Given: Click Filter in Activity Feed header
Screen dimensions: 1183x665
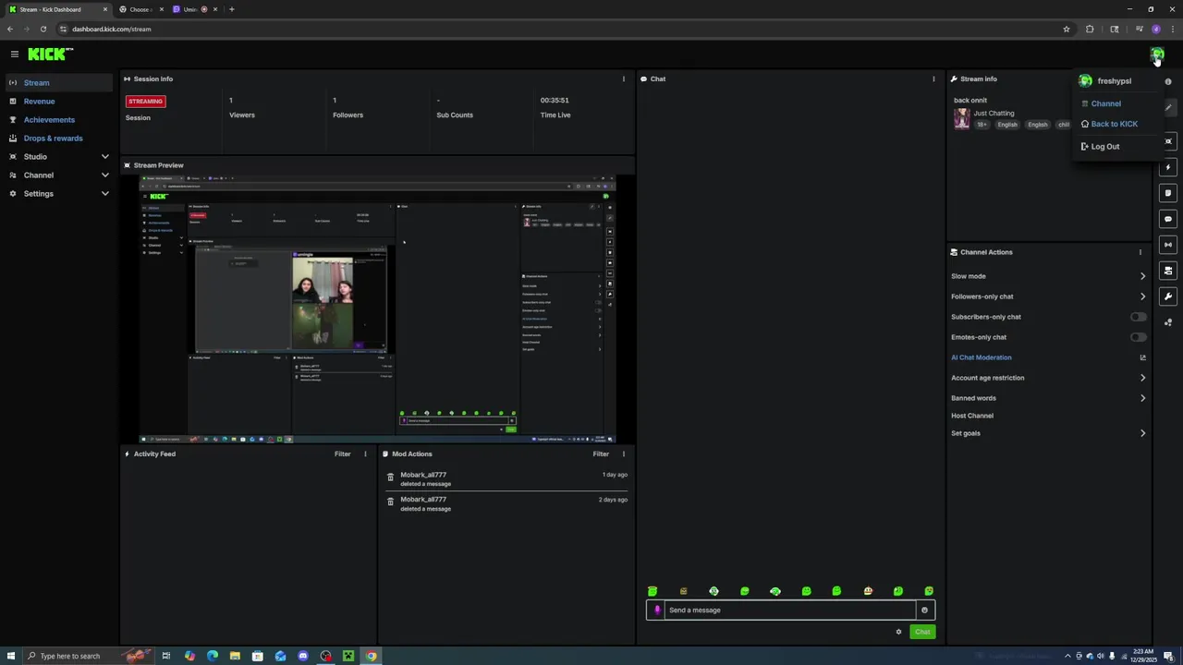Looking at the screenshot, I should tap(342, 454).
